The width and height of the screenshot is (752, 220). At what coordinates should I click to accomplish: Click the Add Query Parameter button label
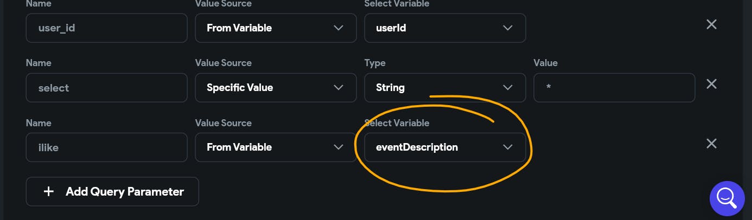pos(125,191)
